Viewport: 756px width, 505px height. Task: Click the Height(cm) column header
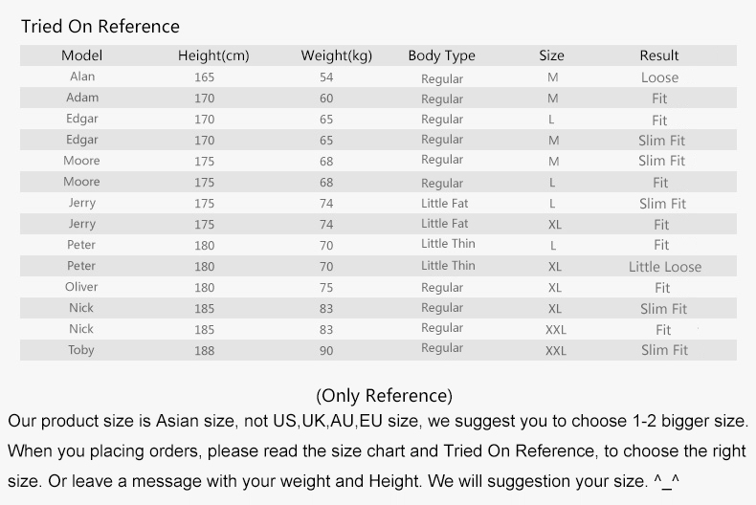[213, 55]
